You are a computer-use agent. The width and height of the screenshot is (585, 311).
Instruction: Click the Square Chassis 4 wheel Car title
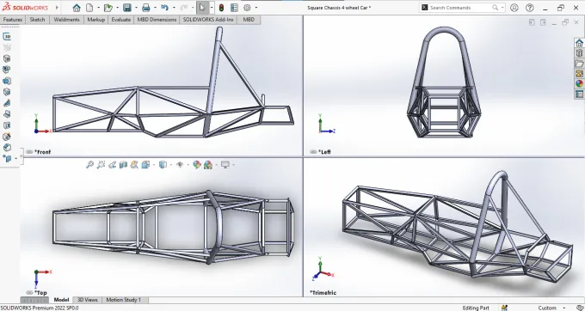[x=339, y=8]
